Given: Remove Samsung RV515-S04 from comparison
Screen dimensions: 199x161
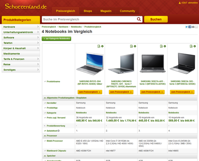Looking at the screenshot, I should pyautogui.click(x=102, y=46).
